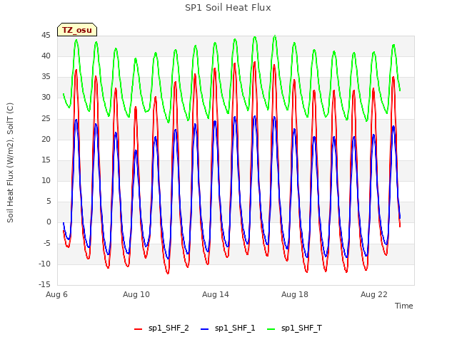
Task: Toggle the sp1_SHF_2 legend label
Action: click(x=169, y=328)
